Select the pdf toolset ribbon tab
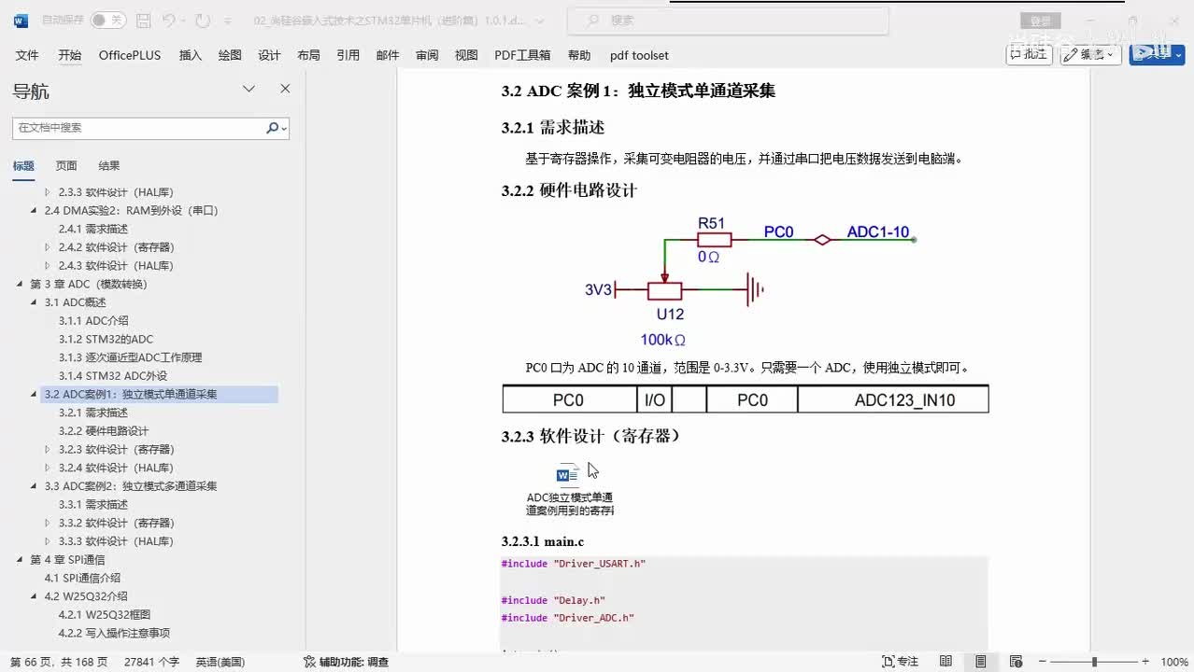The height and width of the screenshot is (672, 1194). coord(639,55)
